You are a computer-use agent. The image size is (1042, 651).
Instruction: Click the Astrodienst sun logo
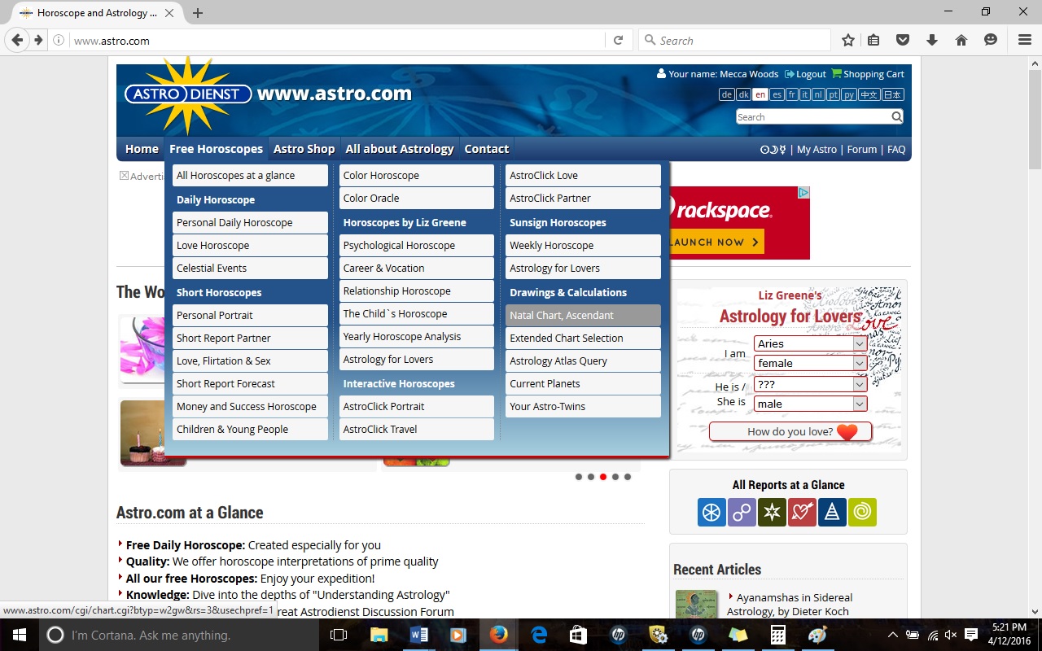pyautogui.click(x=188, y=94)
